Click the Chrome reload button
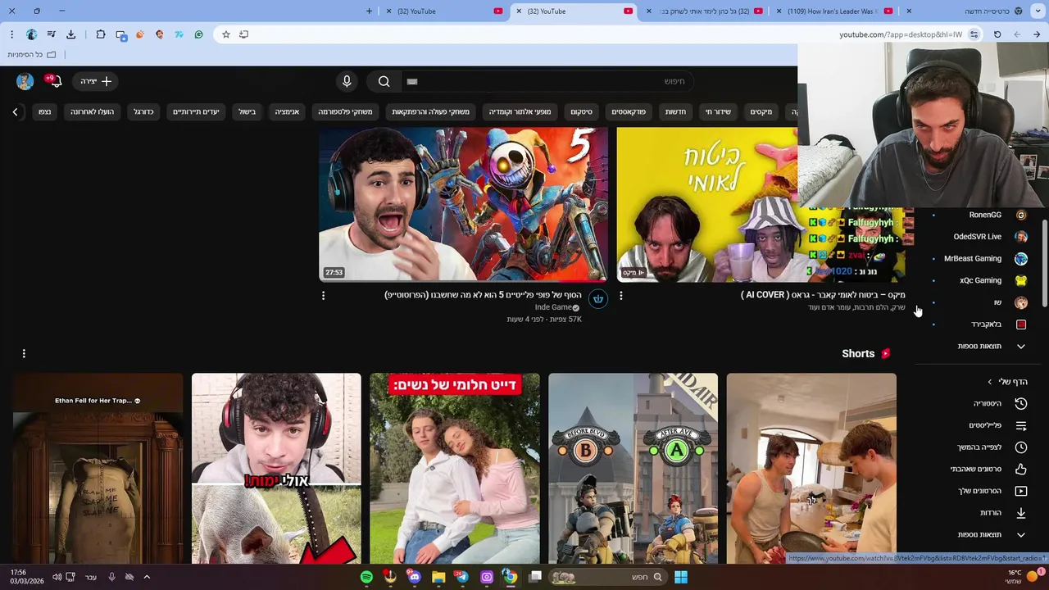 tap(997, 34)
